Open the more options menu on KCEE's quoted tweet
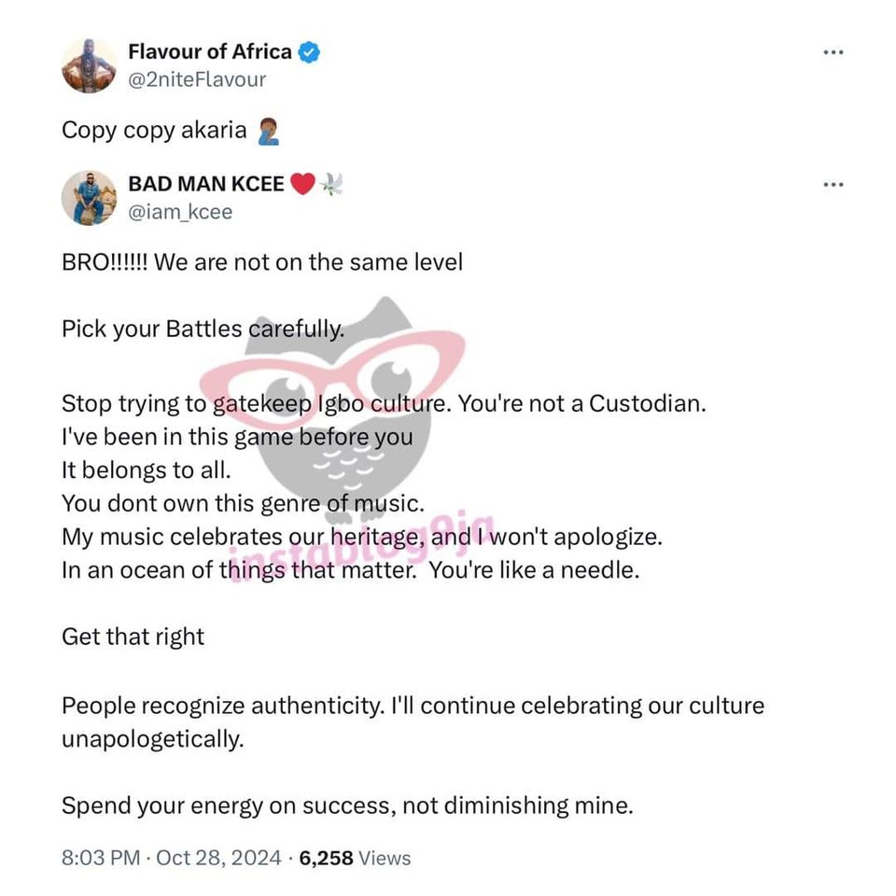 point(833,184)
